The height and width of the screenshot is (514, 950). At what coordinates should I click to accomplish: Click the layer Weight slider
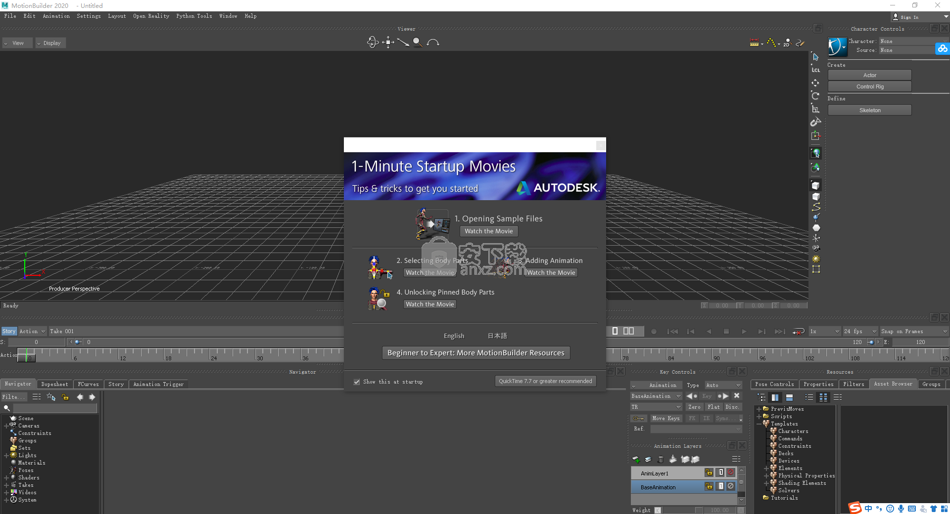point(683,510)
